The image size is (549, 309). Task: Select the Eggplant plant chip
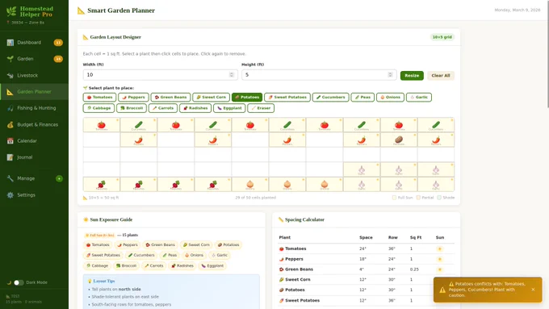(229, 108)
